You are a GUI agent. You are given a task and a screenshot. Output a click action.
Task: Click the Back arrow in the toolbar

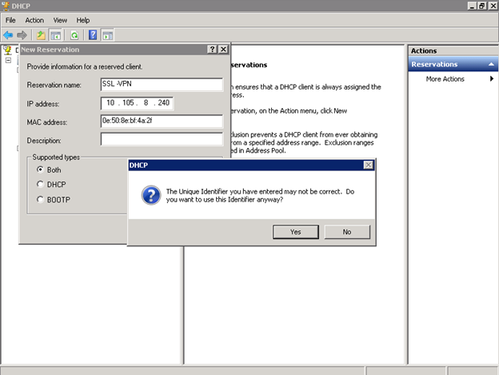[8, 35]
